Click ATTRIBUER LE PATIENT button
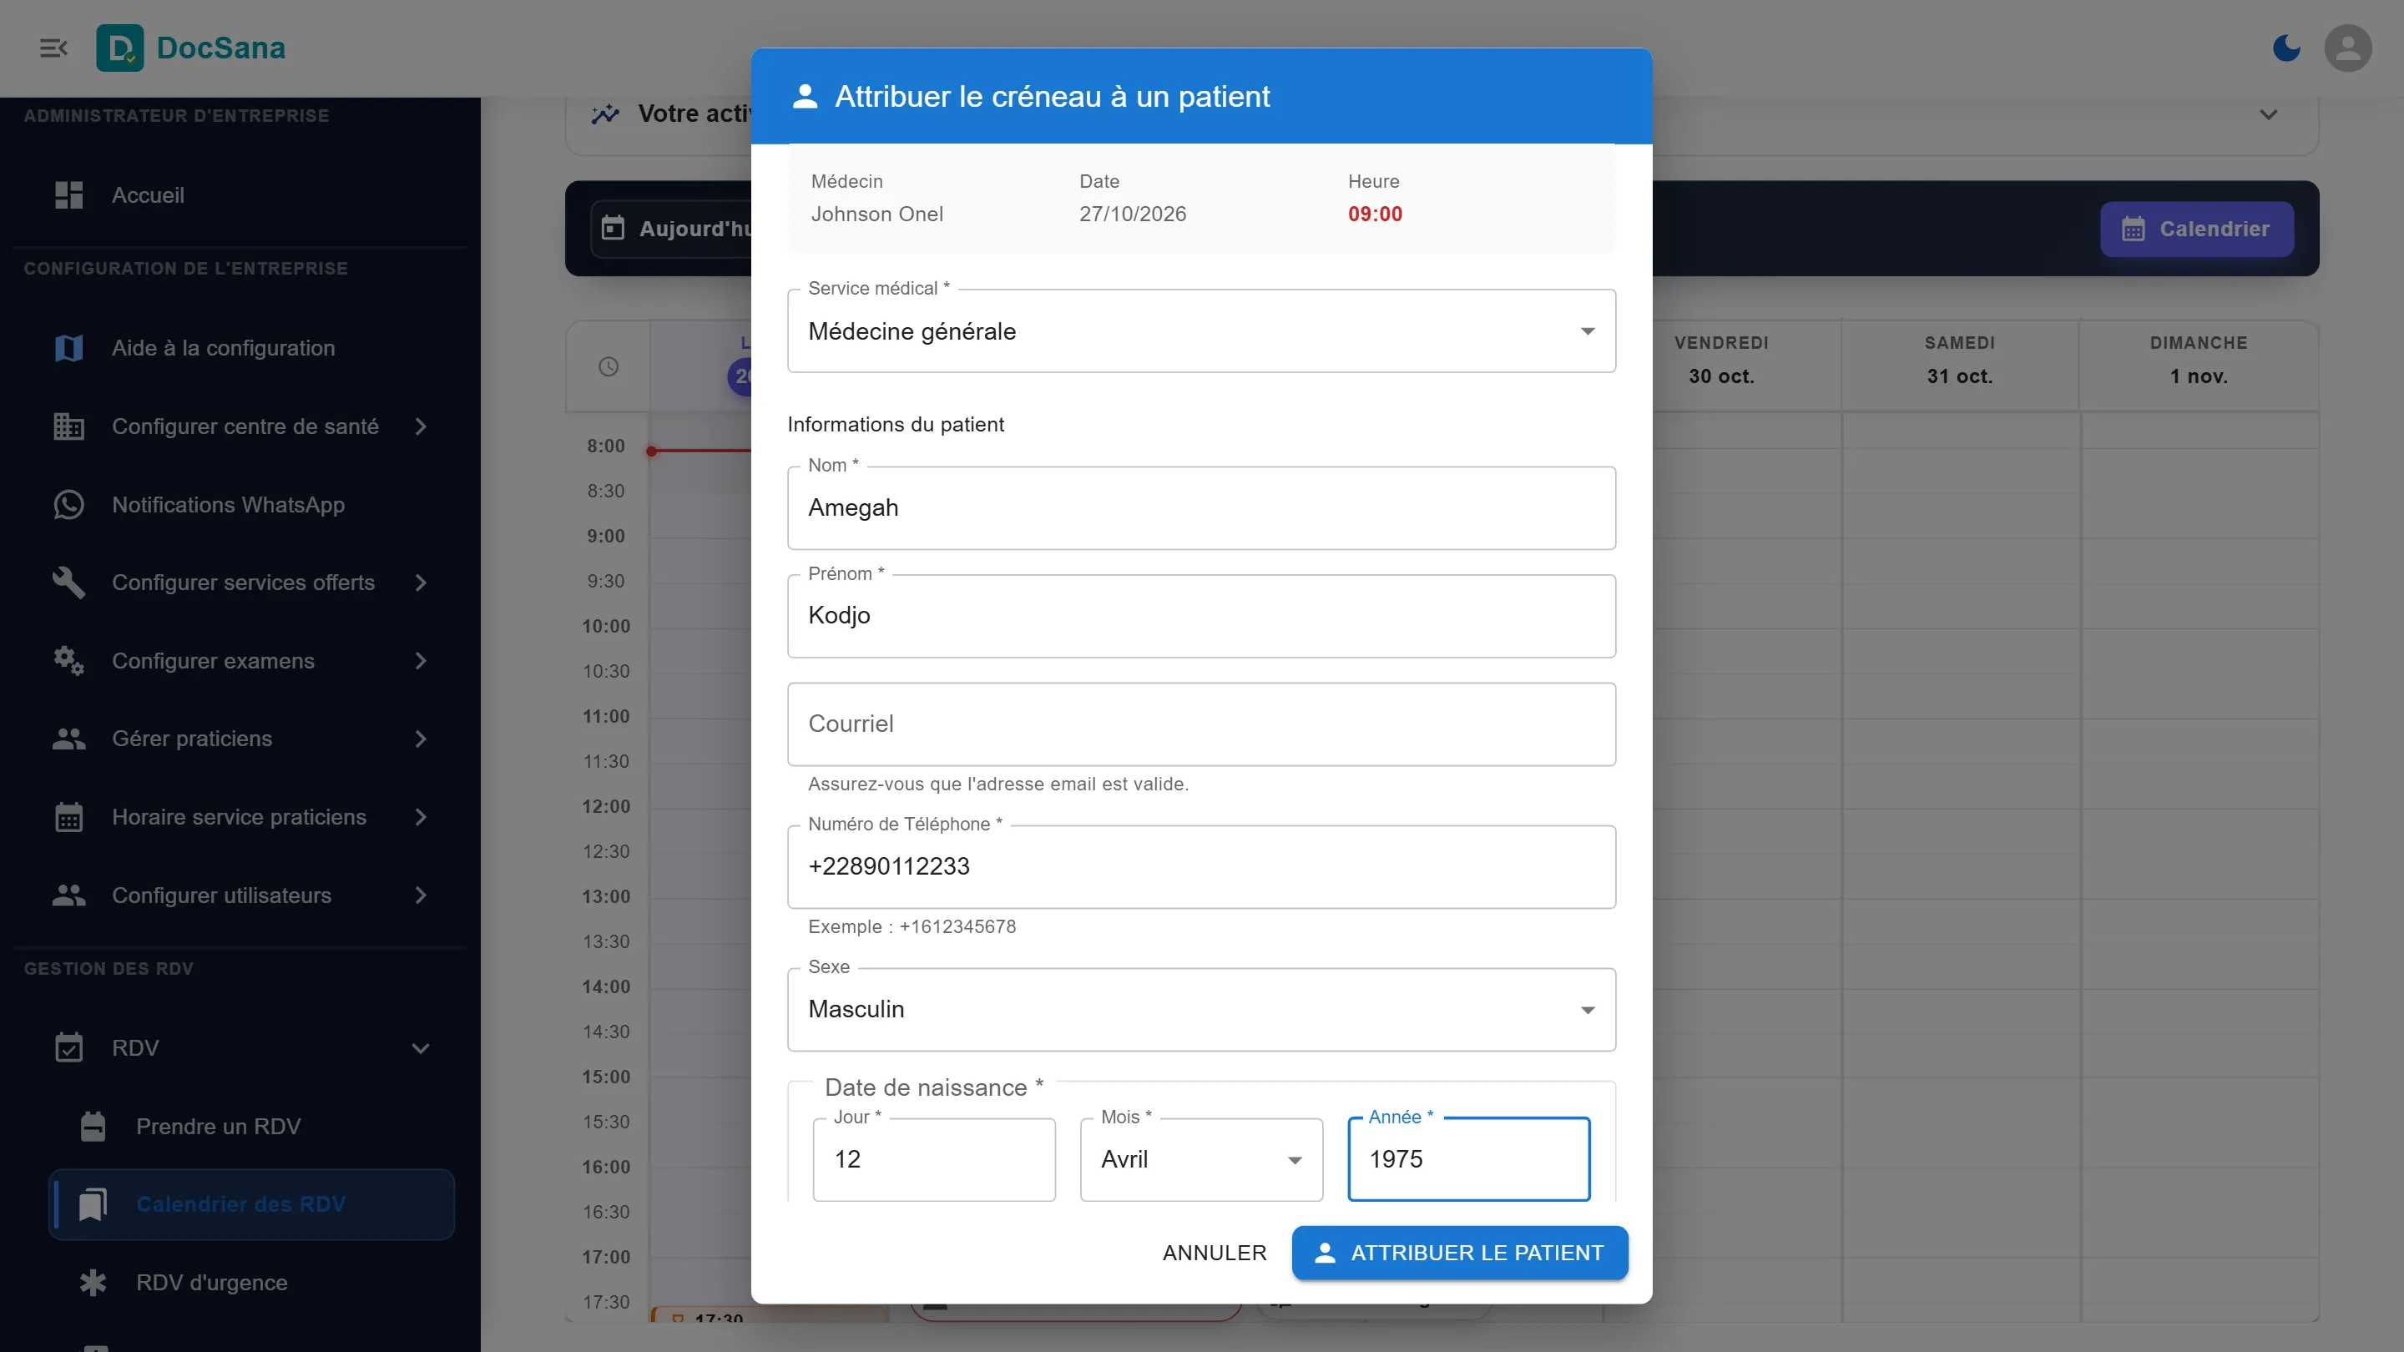 click(1460, 1253)
